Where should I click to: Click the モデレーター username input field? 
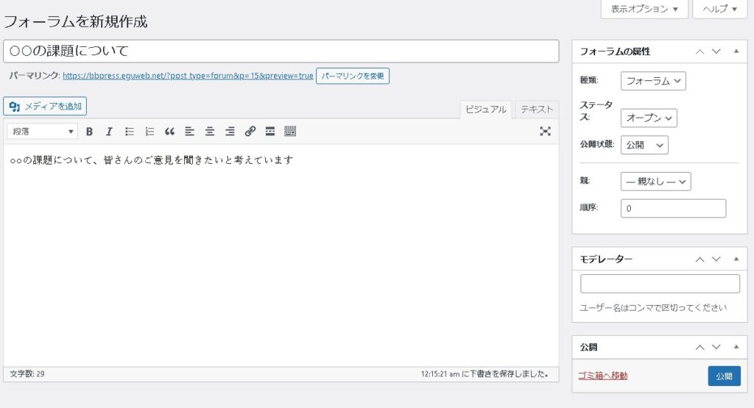(660, 284)
